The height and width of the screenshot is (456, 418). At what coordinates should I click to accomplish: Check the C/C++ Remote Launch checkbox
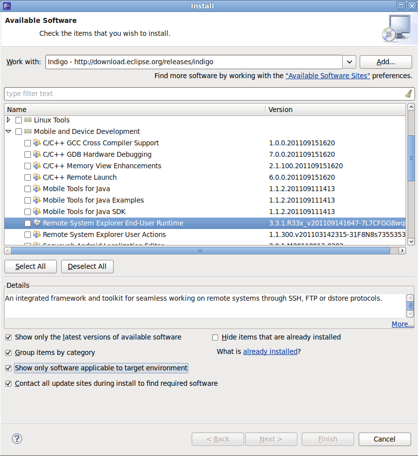(28, 177)
